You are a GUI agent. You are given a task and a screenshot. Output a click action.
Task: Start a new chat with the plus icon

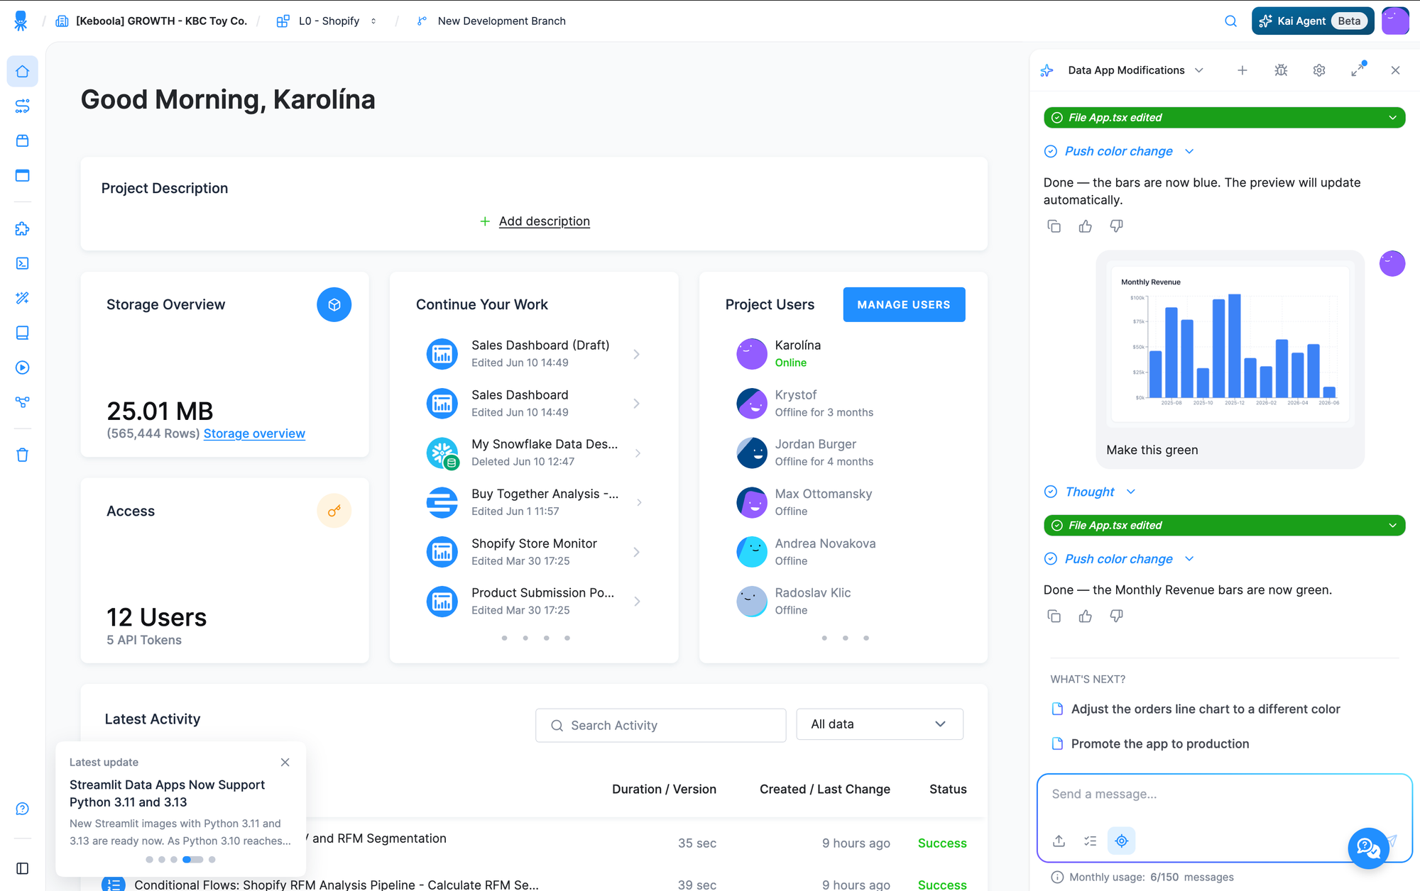point(1242,70)
